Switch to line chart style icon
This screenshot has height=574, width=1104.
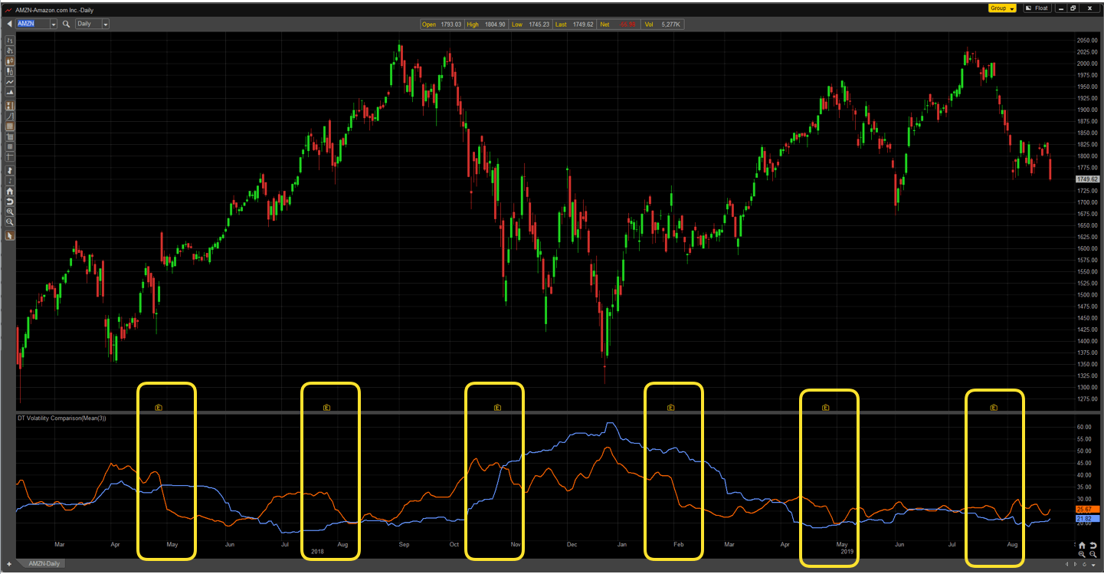[10, 81]
